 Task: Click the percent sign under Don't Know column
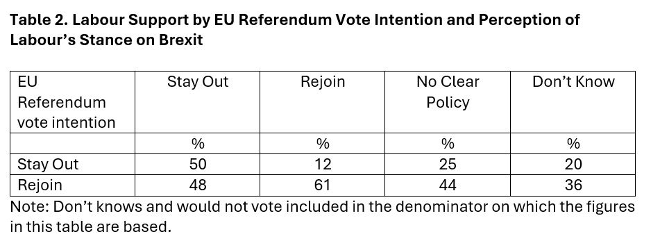point(573,144)
